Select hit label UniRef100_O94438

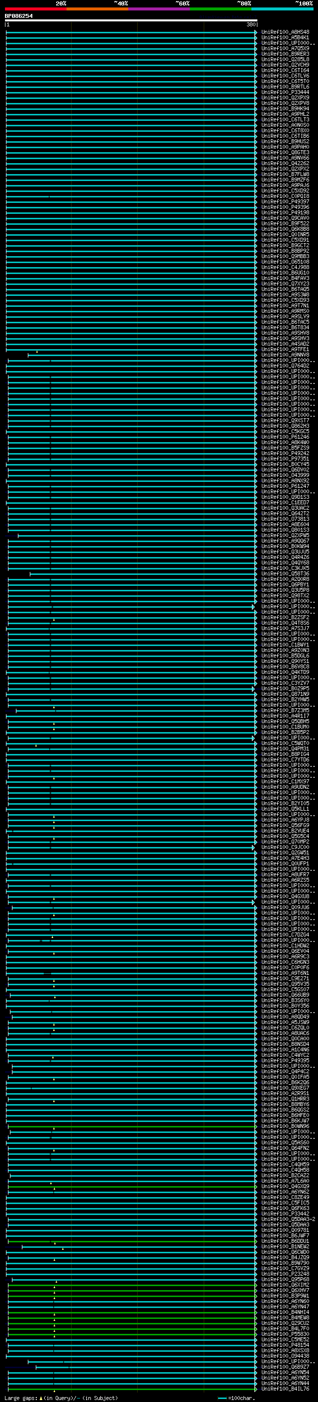point(285,1356)
